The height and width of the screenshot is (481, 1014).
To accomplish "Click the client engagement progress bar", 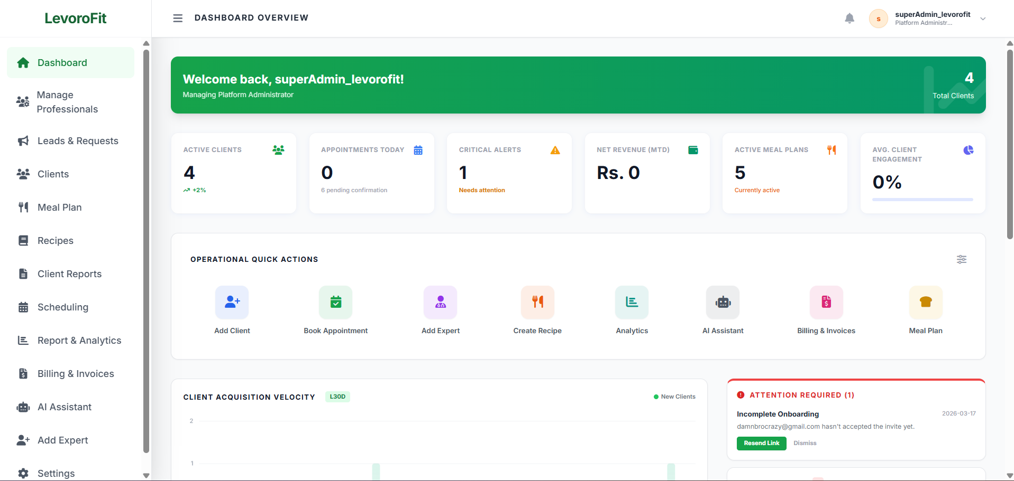I will click(x=922, y=200).
